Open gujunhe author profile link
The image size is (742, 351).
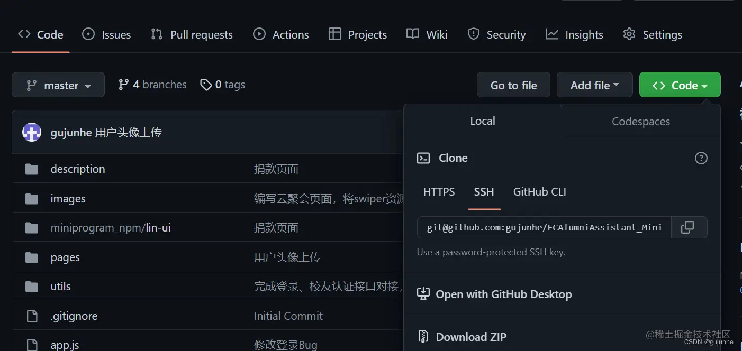[x=71, y=132]
